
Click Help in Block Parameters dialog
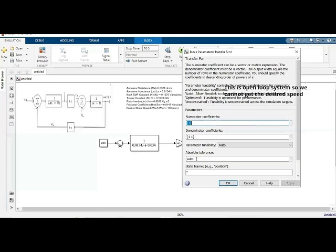tap(269, 183)
